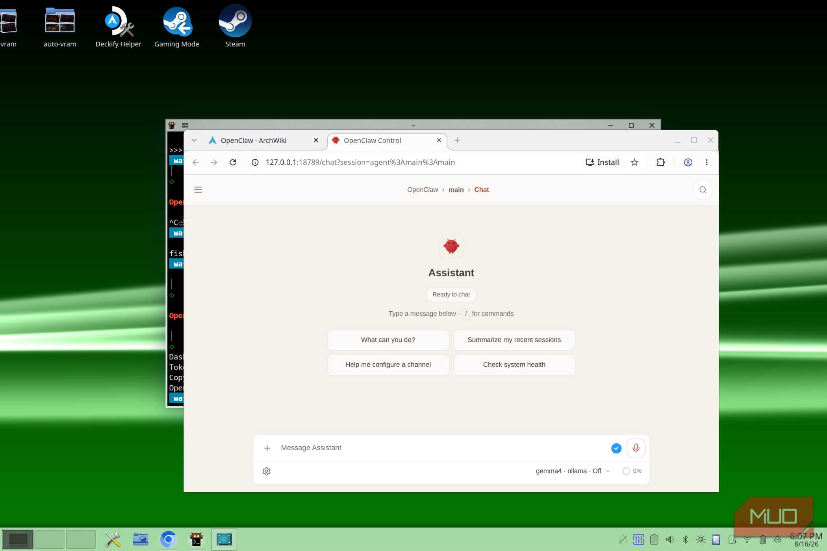Open clipboard tray icon

point(654,540)
